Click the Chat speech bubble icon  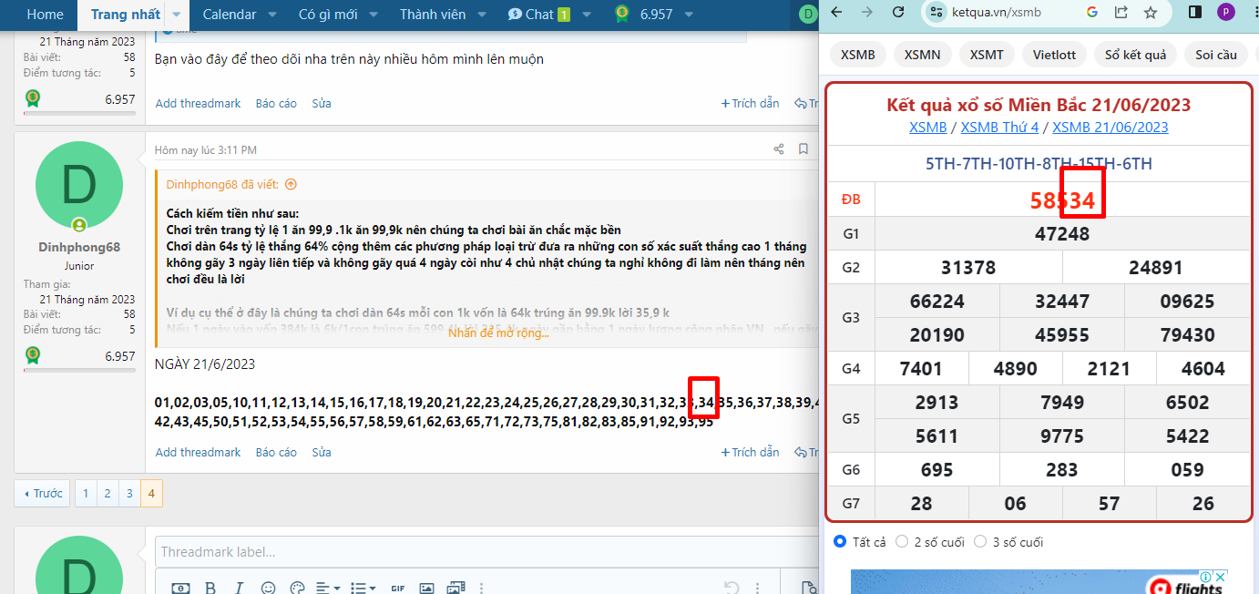(516, 14)
